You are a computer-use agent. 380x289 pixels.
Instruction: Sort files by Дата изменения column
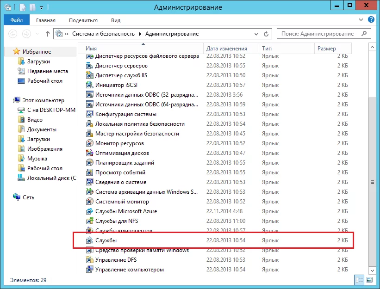pos(227,48)
